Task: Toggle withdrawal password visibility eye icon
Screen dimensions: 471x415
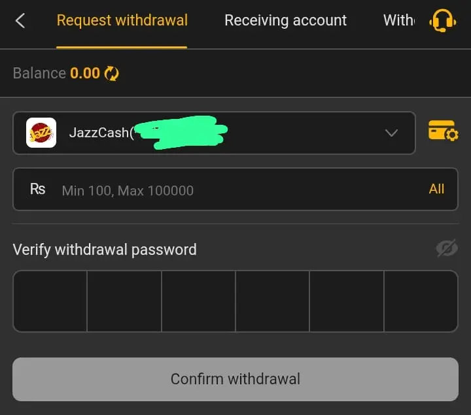Action: 446,248
